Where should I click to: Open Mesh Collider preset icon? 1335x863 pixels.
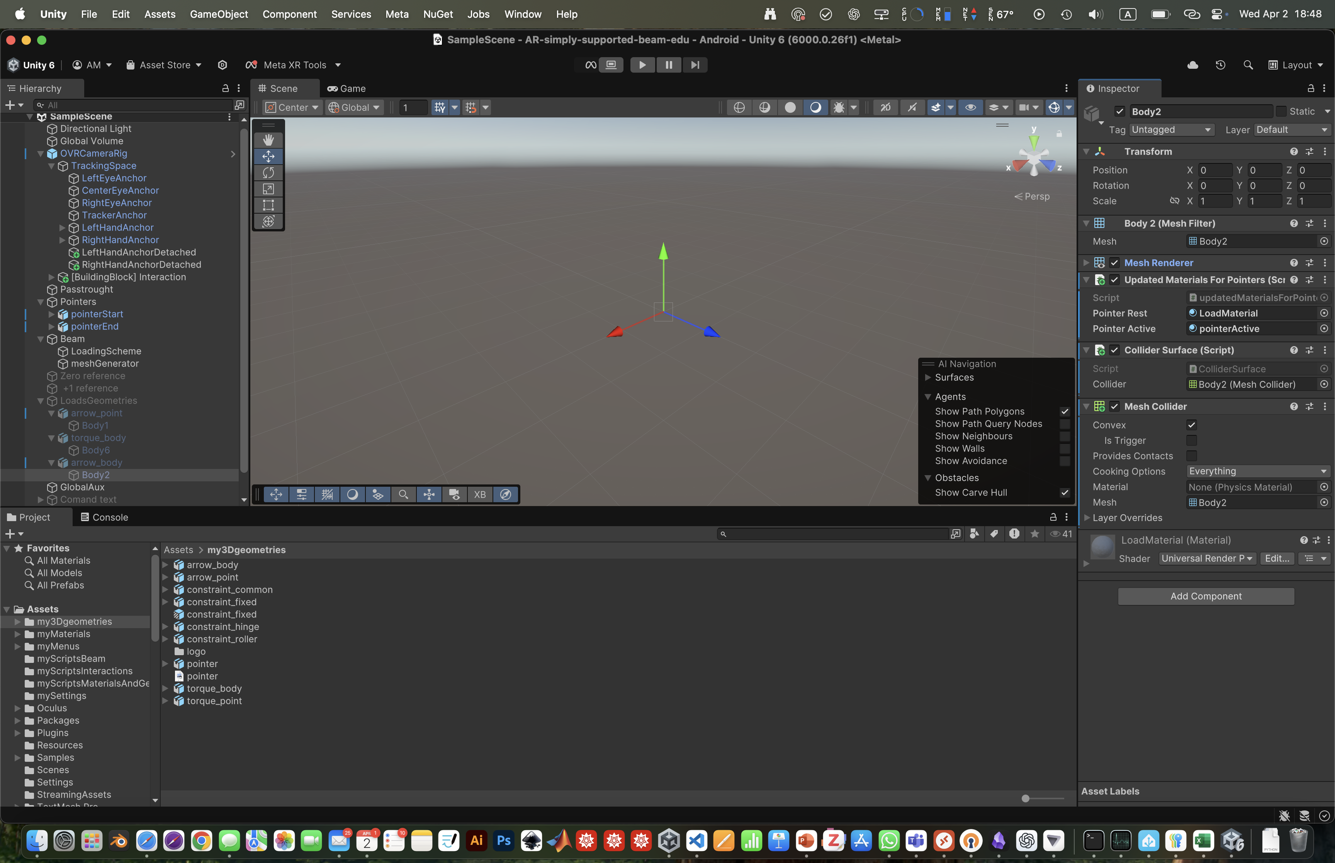pyautogui.click(x=1309, y=406)
